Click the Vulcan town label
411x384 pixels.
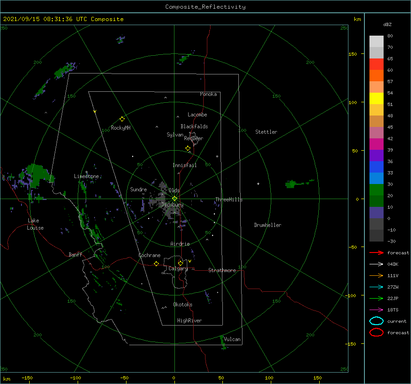[232, 339]
